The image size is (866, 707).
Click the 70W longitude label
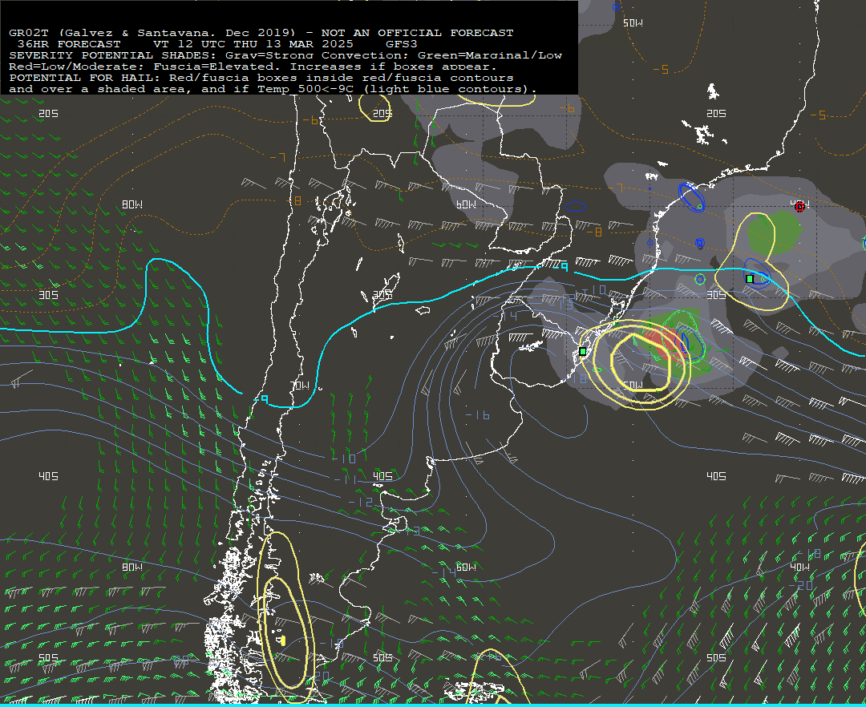pyautogui.click(x=300, y=386)
